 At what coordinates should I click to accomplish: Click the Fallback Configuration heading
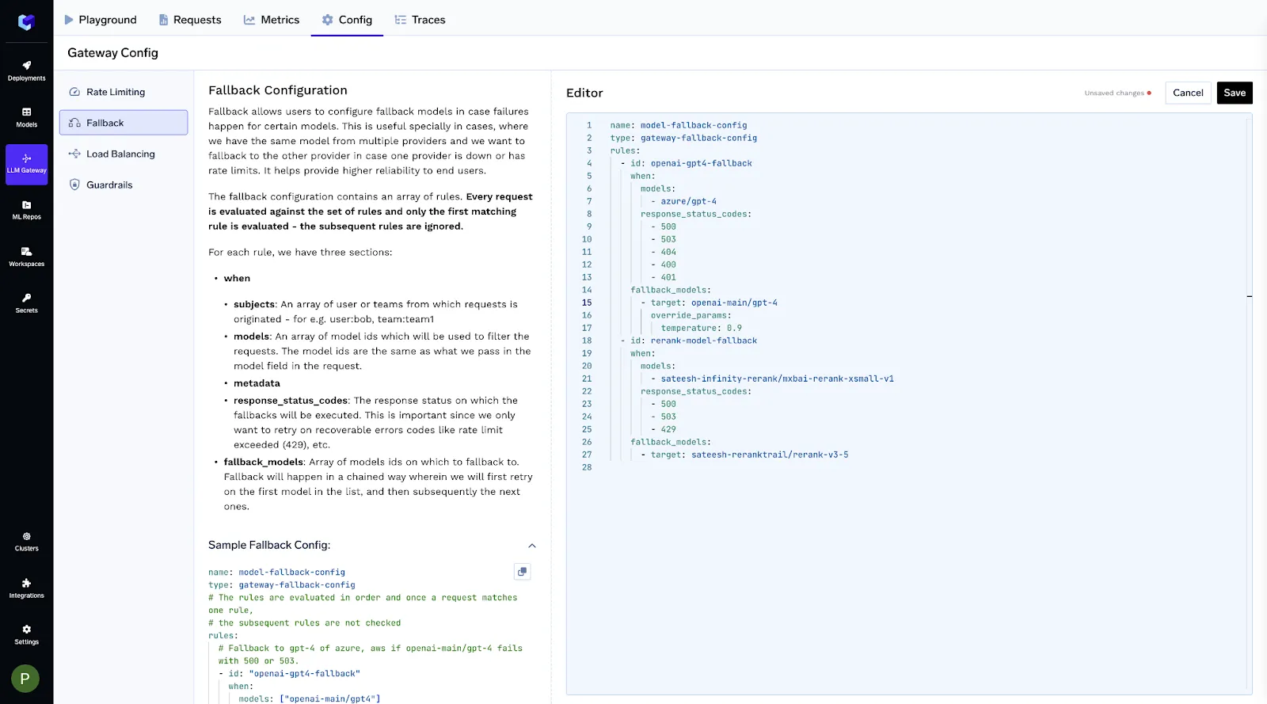[278, 90]
